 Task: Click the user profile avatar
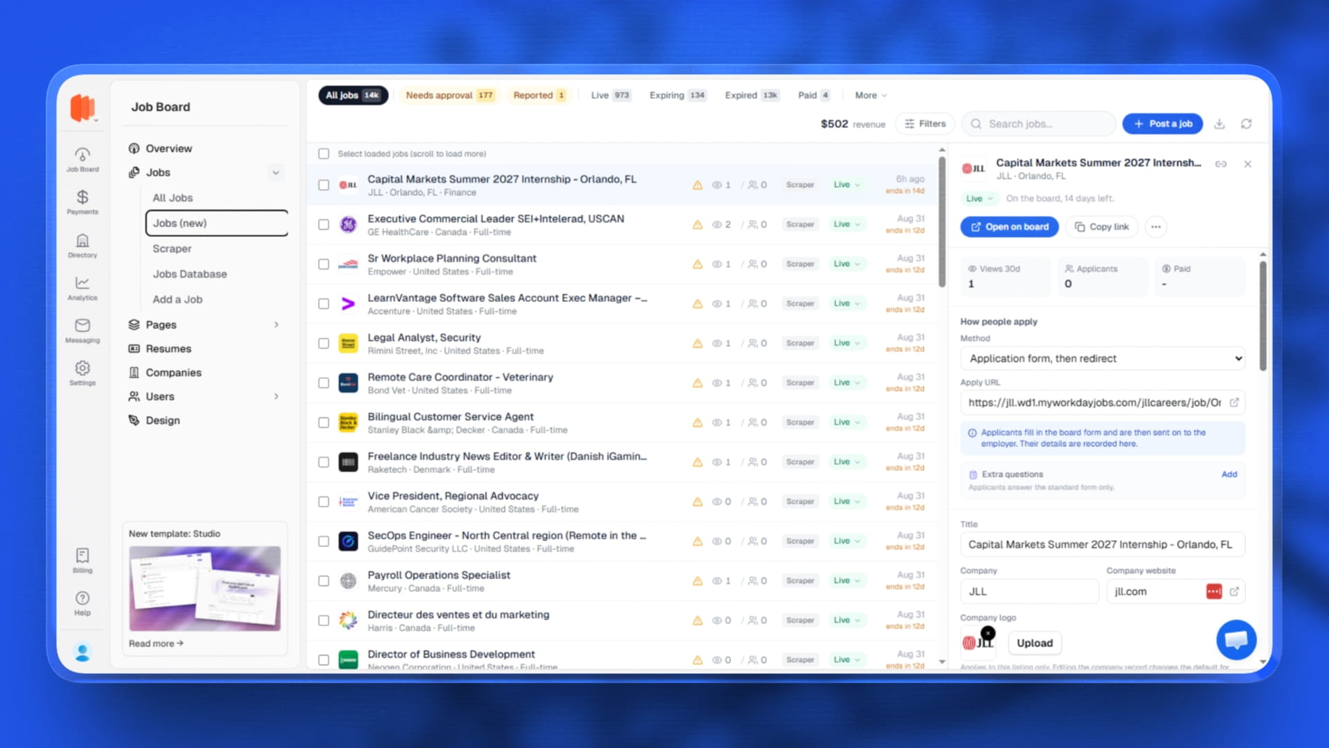pos(82,652)
